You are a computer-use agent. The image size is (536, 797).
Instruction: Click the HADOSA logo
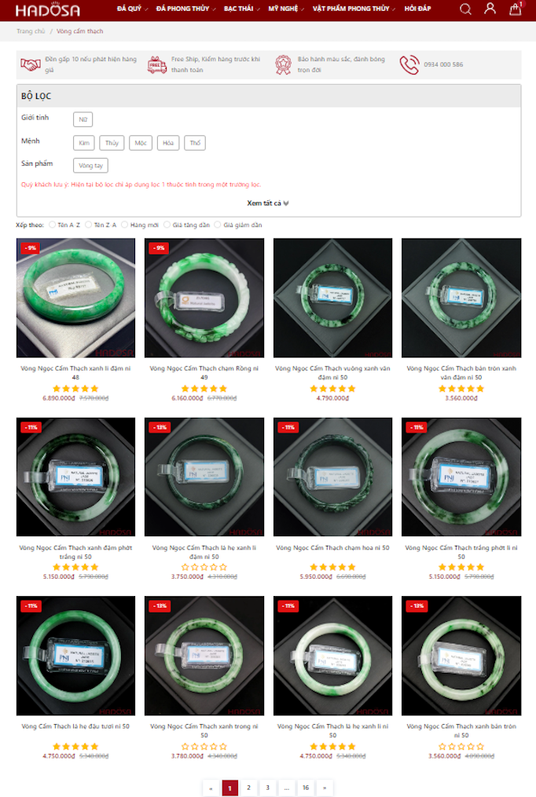pos(48,9)
